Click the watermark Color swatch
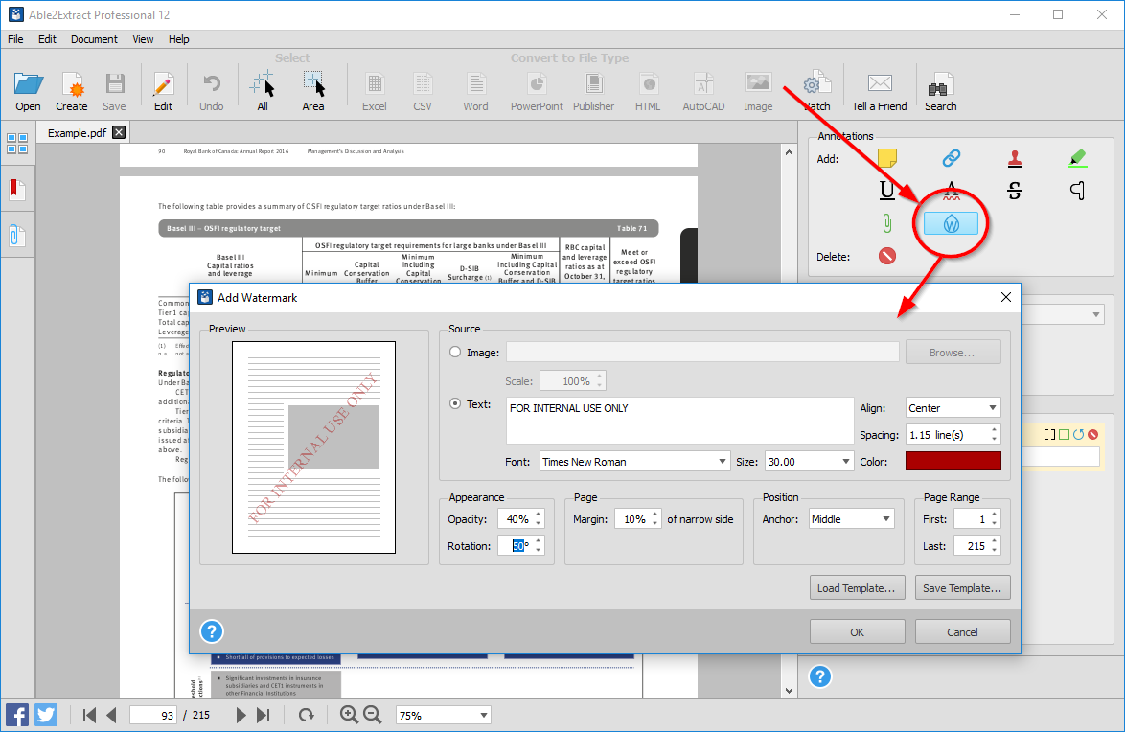The width and height of the screenshot is (1125, 732). tap(953, 461)
